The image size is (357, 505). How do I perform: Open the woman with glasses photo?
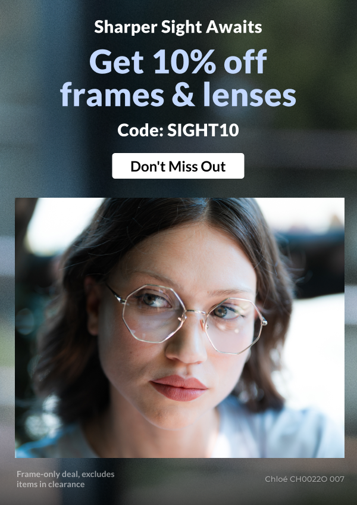pos(180,328)
